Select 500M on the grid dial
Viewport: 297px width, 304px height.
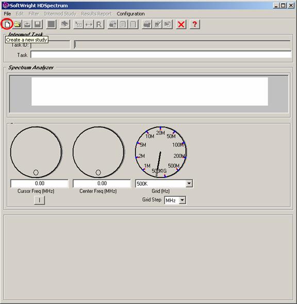tap(174, 166)
